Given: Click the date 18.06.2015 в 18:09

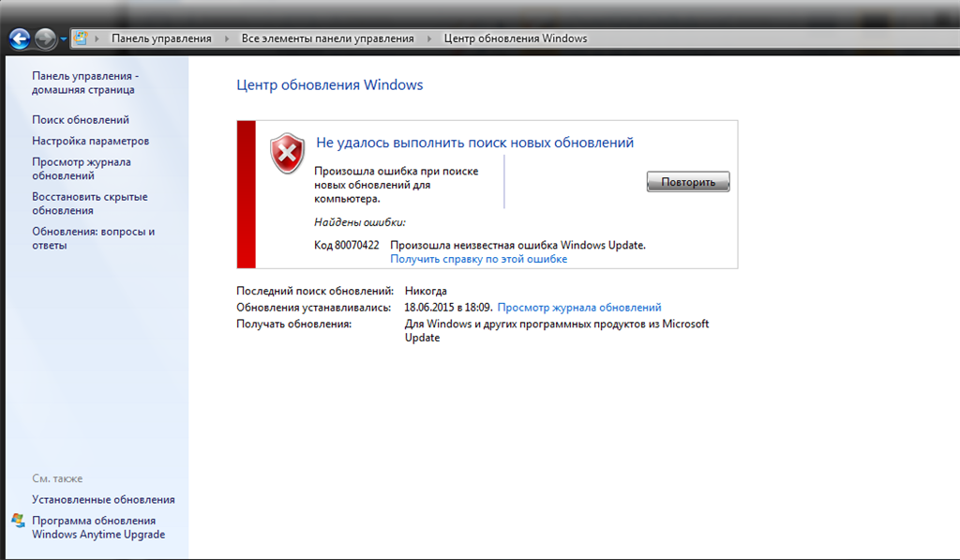Looking at the screenshot, I should click(x=448, y=308).
